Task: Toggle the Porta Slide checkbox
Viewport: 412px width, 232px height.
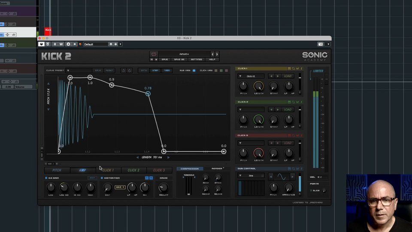Action: pos(311,190)
